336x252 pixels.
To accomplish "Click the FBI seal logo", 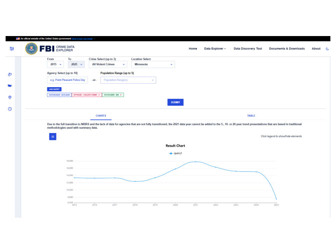I will point(31,49).
